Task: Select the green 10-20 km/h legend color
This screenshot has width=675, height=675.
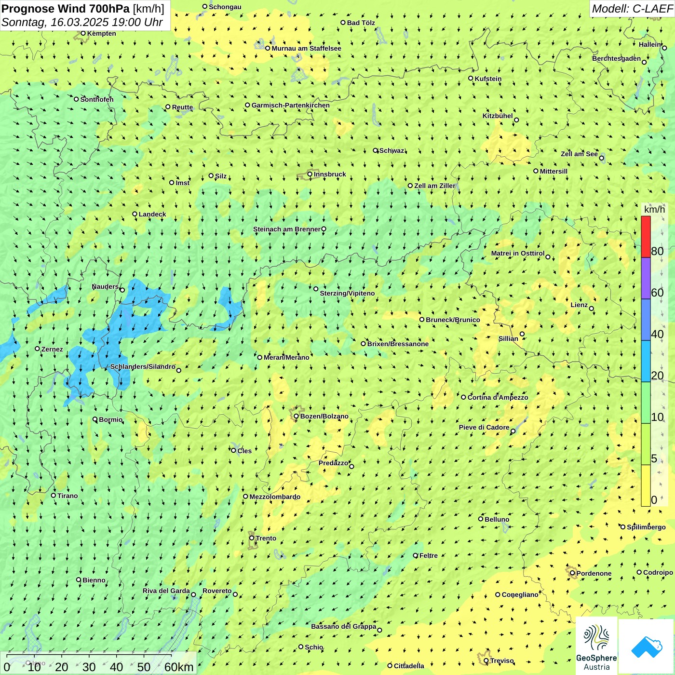Action: (646, 403)
